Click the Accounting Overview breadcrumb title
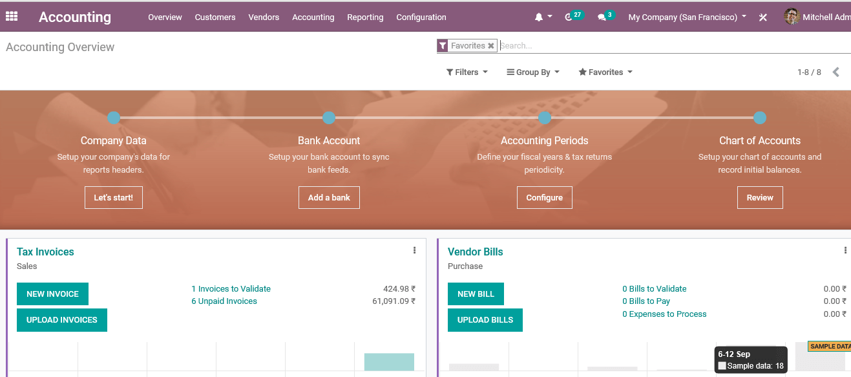The width and height of the screenshot is (851, 377). point(60,47)
